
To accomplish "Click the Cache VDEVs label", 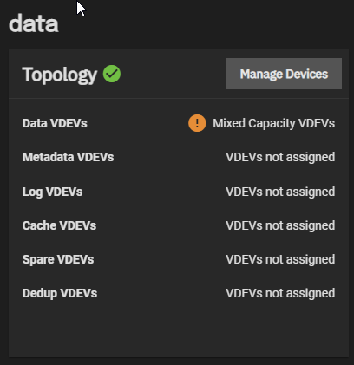I will (x=59, y=225).
